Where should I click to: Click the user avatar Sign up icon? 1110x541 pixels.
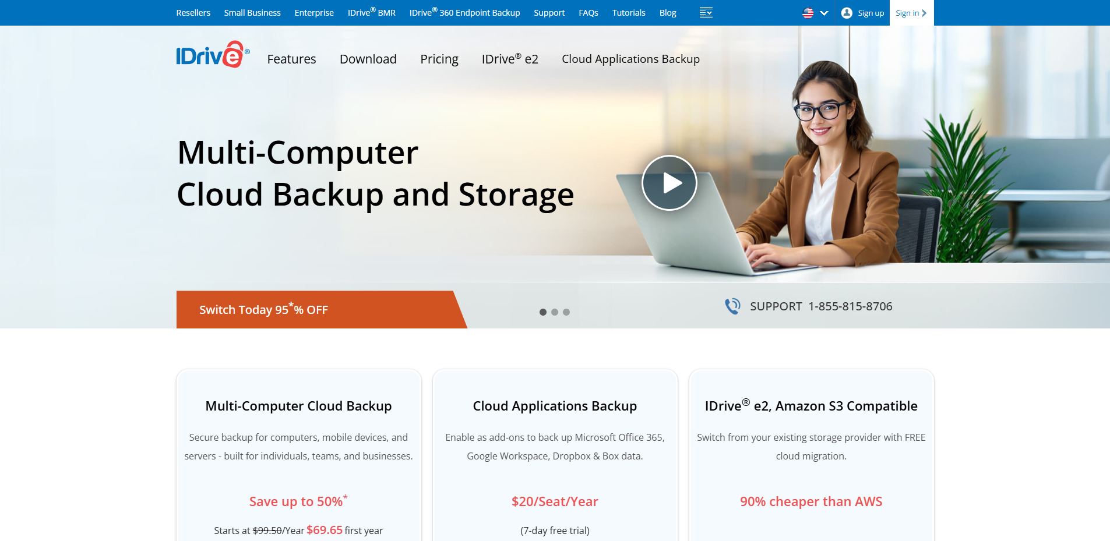pyautogui.click(x=847, y=13)
